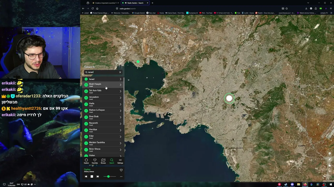This screenshot has width=334, height=187.
Task: Open the Explore view in Radio Garden
Action: (x=86, y=161)
